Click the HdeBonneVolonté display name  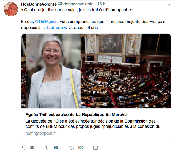click(x=39, y=4)
